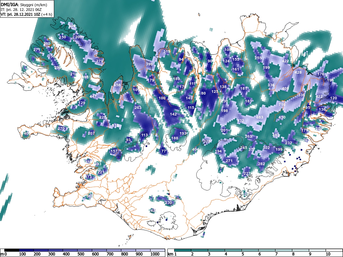343x257 pixels.
Task: Click the black swatch at the start of the metres scale
Action: coord(12,250)
